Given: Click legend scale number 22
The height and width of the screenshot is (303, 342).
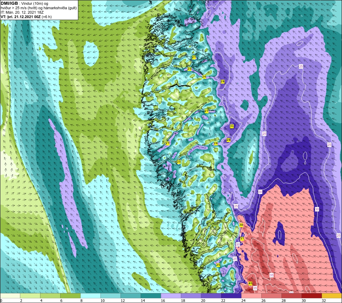Looking at the screenshot, I should point(223,301).
